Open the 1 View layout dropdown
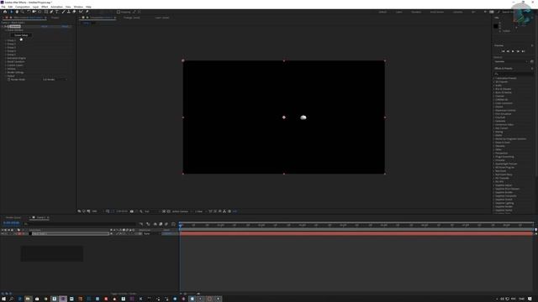538x302 pixels. (x=200, y=211)
